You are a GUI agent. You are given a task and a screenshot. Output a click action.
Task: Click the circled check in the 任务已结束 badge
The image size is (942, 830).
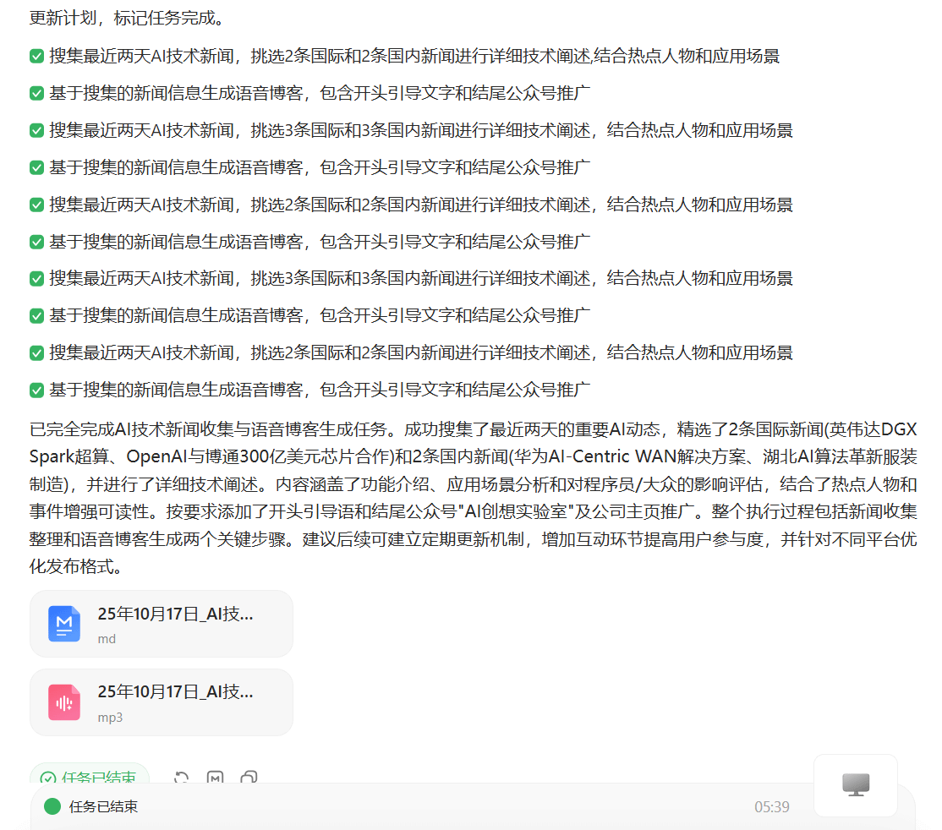48,778
